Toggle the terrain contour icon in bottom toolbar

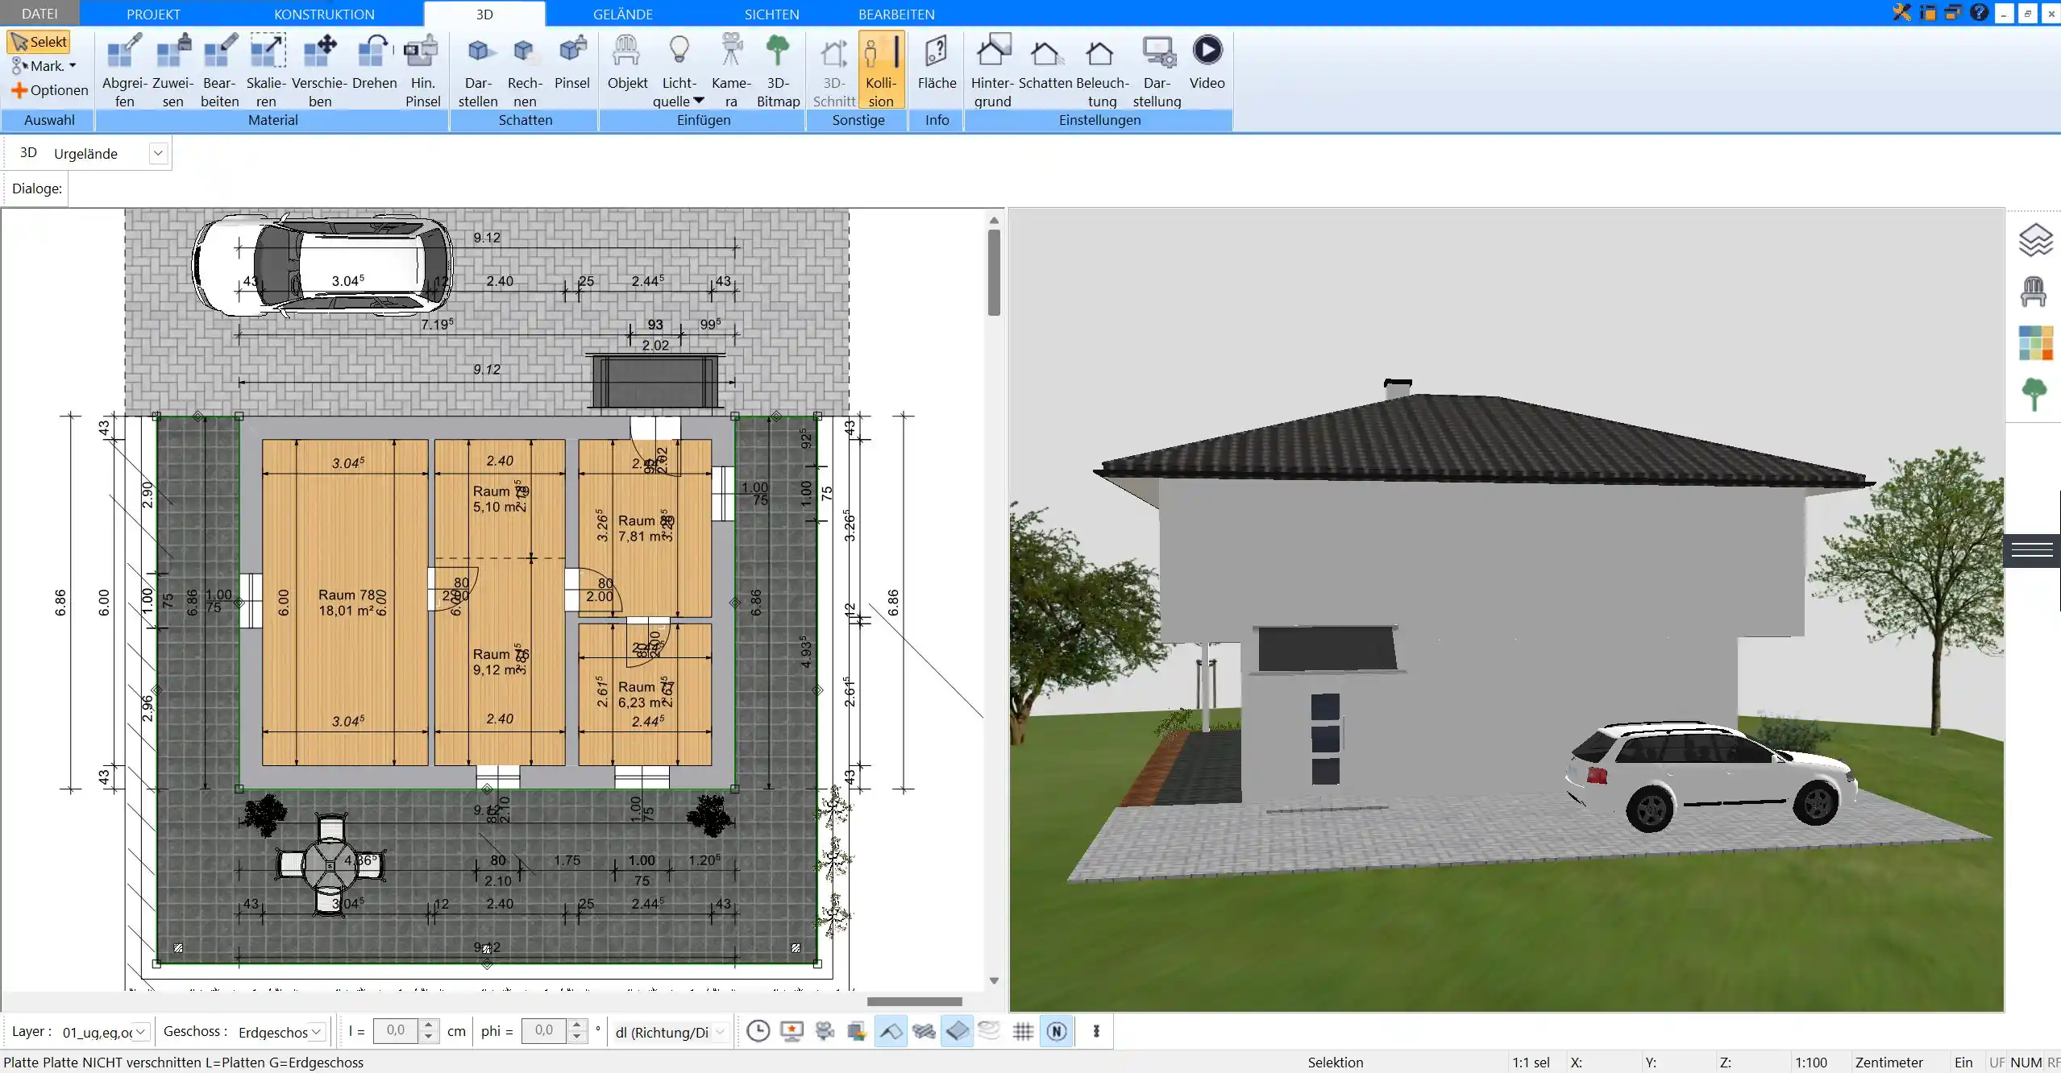pyautogui.click(x=989, y=1031)
